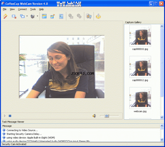165x147 pixels.
Task: Click 'Security Cam Activated' status bar text
Action: click(x=14, y=144)
